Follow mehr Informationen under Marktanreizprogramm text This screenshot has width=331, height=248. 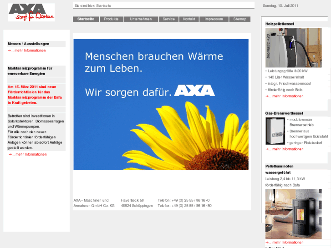point(28,154)
